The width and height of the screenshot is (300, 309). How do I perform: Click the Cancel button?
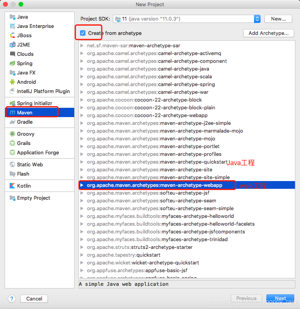pyautogui.click(x=34, y=299)
